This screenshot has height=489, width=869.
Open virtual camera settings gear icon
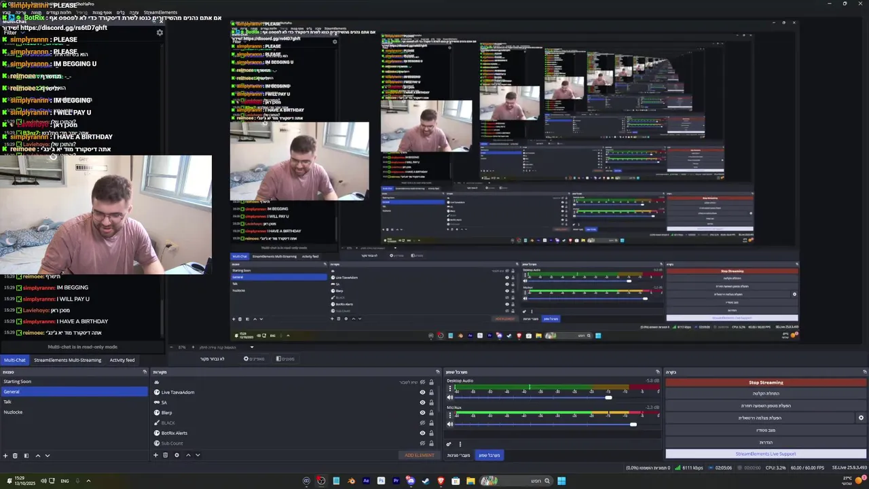pos(861,418)
